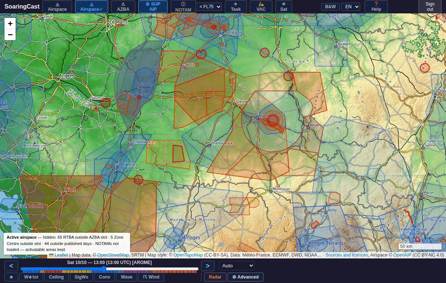Click the Tours city label on map
Image resolution: width=446 pixels, height=283 pixels.
pyautogui.click(x=148, y=84)
